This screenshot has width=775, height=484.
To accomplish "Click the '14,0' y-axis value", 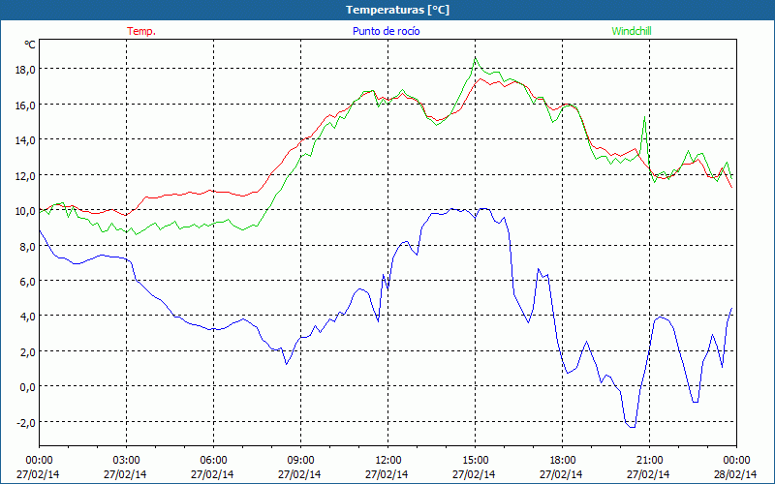I will tap(25, 140).
